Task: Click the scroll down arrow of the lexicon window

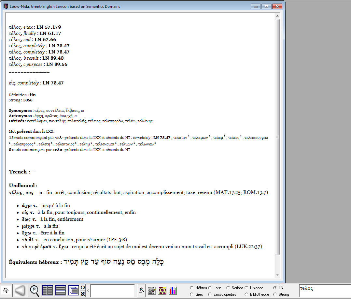Action: coord(277,275)
